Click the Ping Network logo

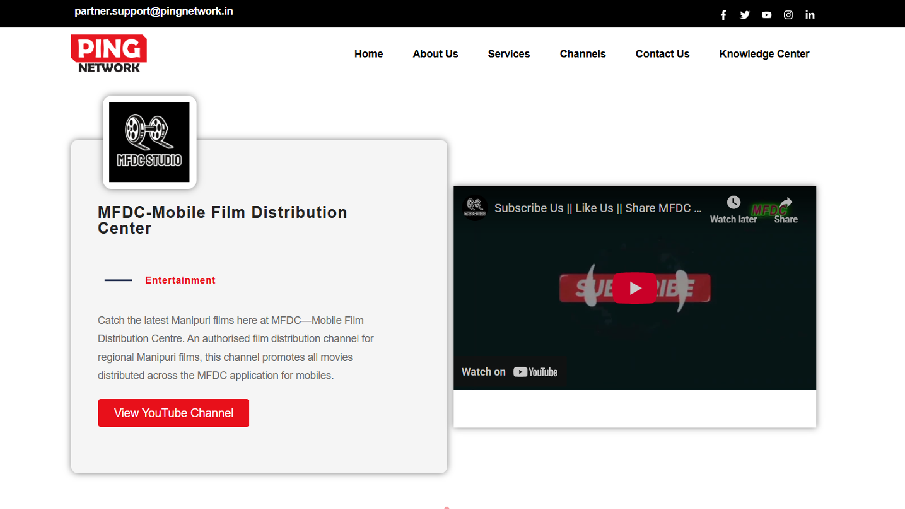click(109, 54)
